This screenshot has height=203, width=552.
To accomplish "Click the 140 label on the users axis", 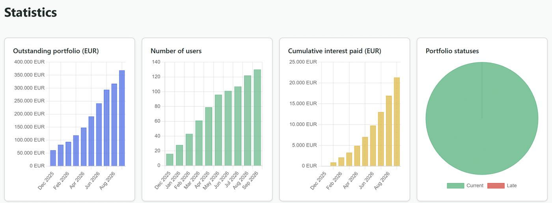I will (156, 62).
